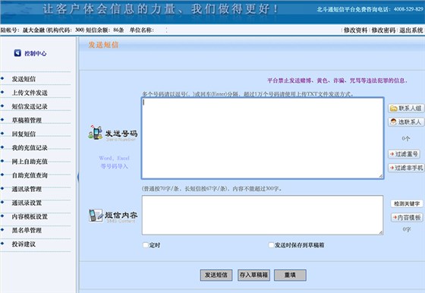Screen dimensions: 425x293
Task: Enable the 定时 scheduled send checkbox
Action: coord(146,245)
